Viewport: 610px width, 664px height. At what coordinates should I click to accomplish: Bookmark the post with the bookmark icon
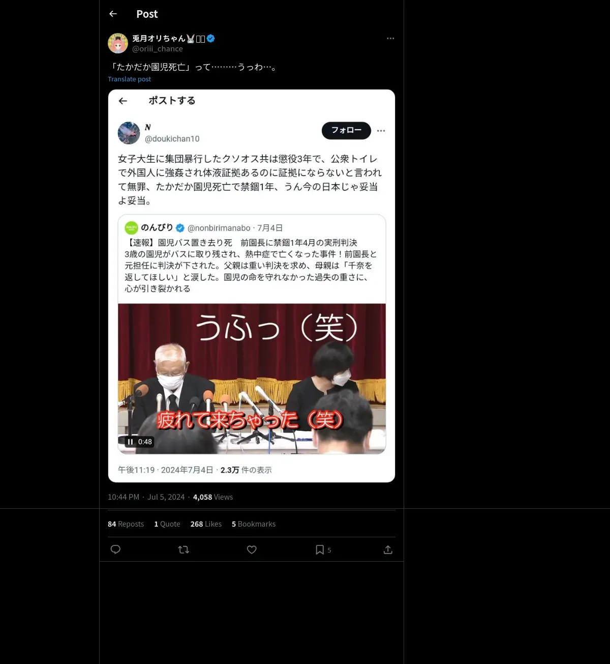[320, 550]
